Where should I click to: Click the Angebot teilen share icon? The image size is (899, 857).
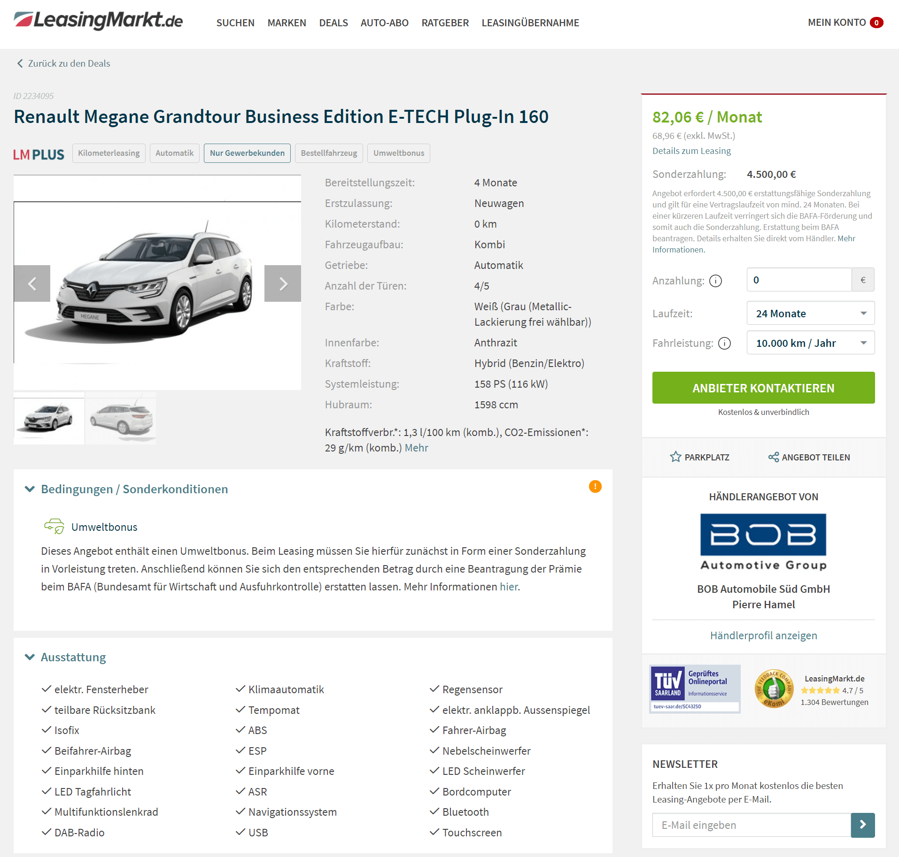[x=773, y=457]
